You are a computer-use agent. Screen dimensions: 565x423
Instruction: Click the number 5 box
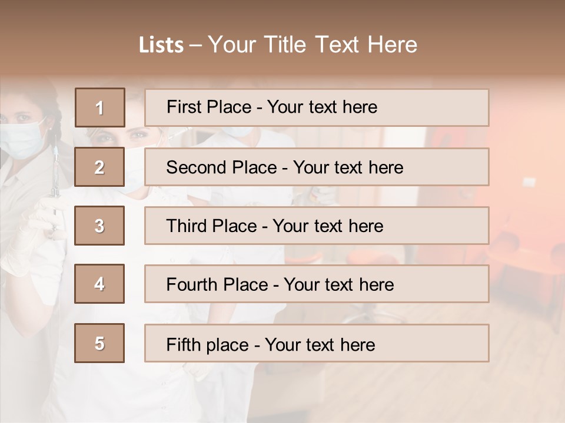(x=100, y=343)
